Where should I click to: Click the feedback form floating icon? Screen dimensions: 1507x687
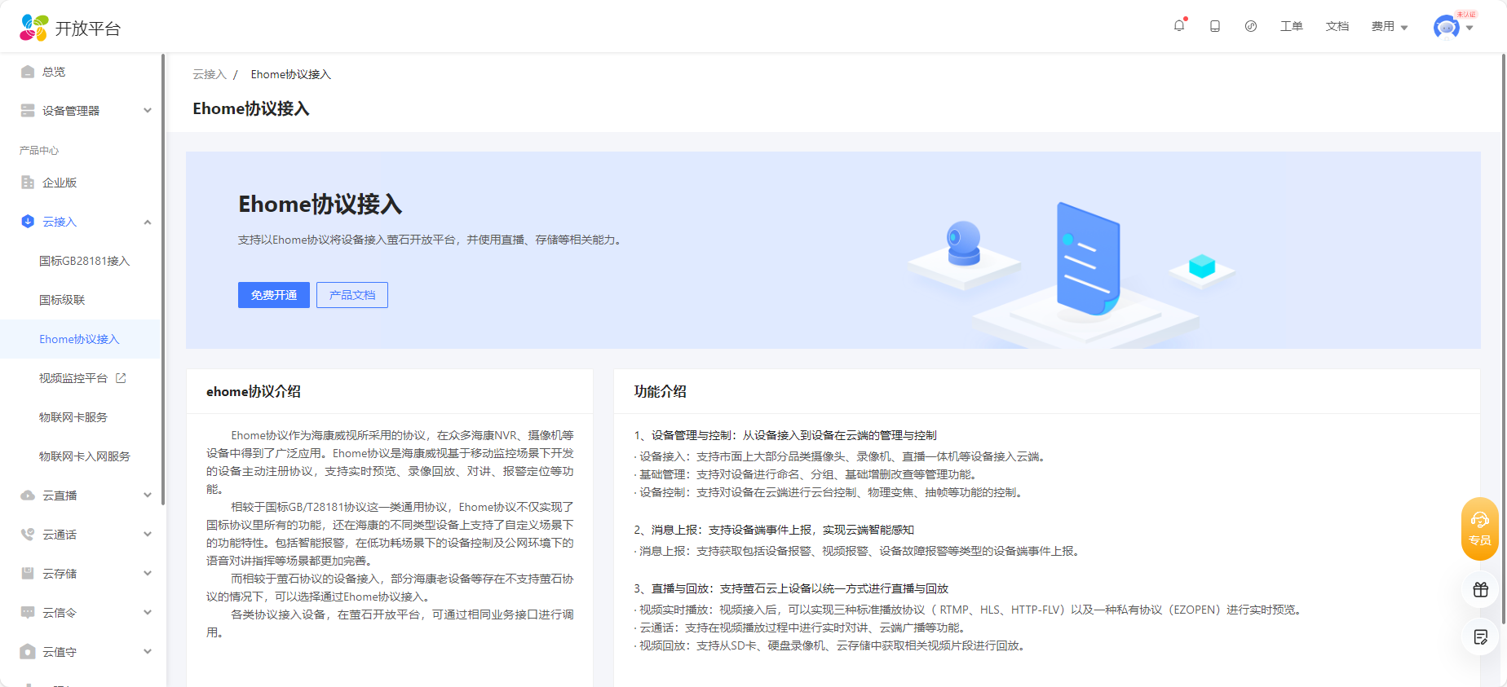click(1480, 637)
